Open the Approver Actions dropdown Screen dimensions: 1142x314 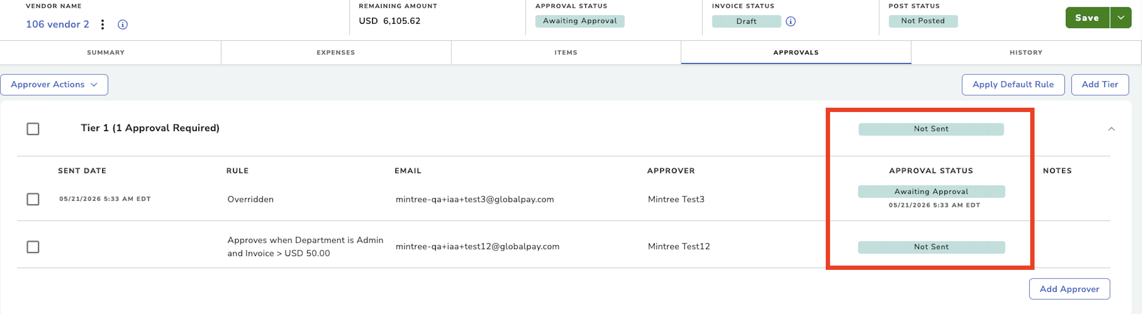54,85
